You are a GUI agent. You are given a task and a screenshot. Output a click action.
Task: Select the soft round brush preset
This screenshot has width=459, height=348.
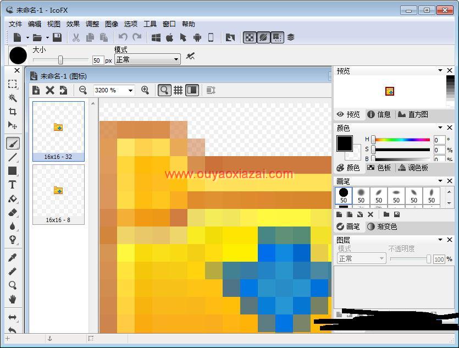click(x=361, y=196)
